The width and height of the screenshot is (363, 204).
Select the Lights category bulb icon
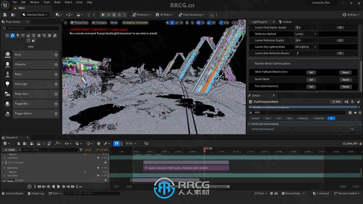click(x=18, y=35)
